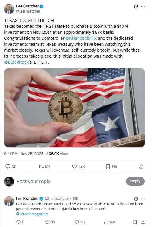Image resolution: width=156 pixels, height=227 pixels.
Task: Share the correction reply
Action: [x=143, y=222]
